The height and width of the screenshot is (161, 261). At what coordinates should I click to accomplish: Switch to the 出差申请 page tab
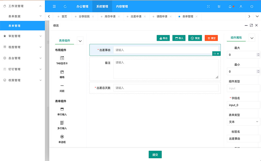point(136,16)
